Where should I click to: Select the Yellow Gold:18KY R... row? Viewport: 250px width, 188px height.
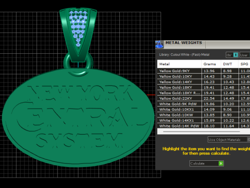pos(204,93)
